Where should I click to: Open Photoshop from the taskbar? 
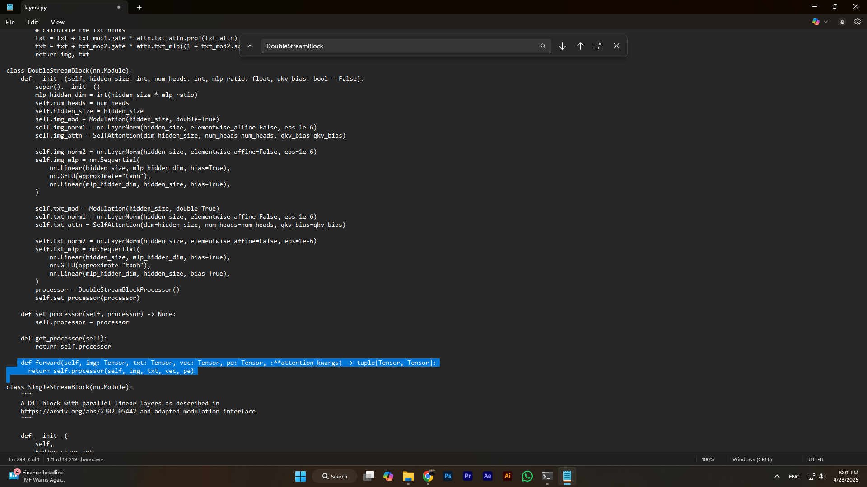(448, 476)
